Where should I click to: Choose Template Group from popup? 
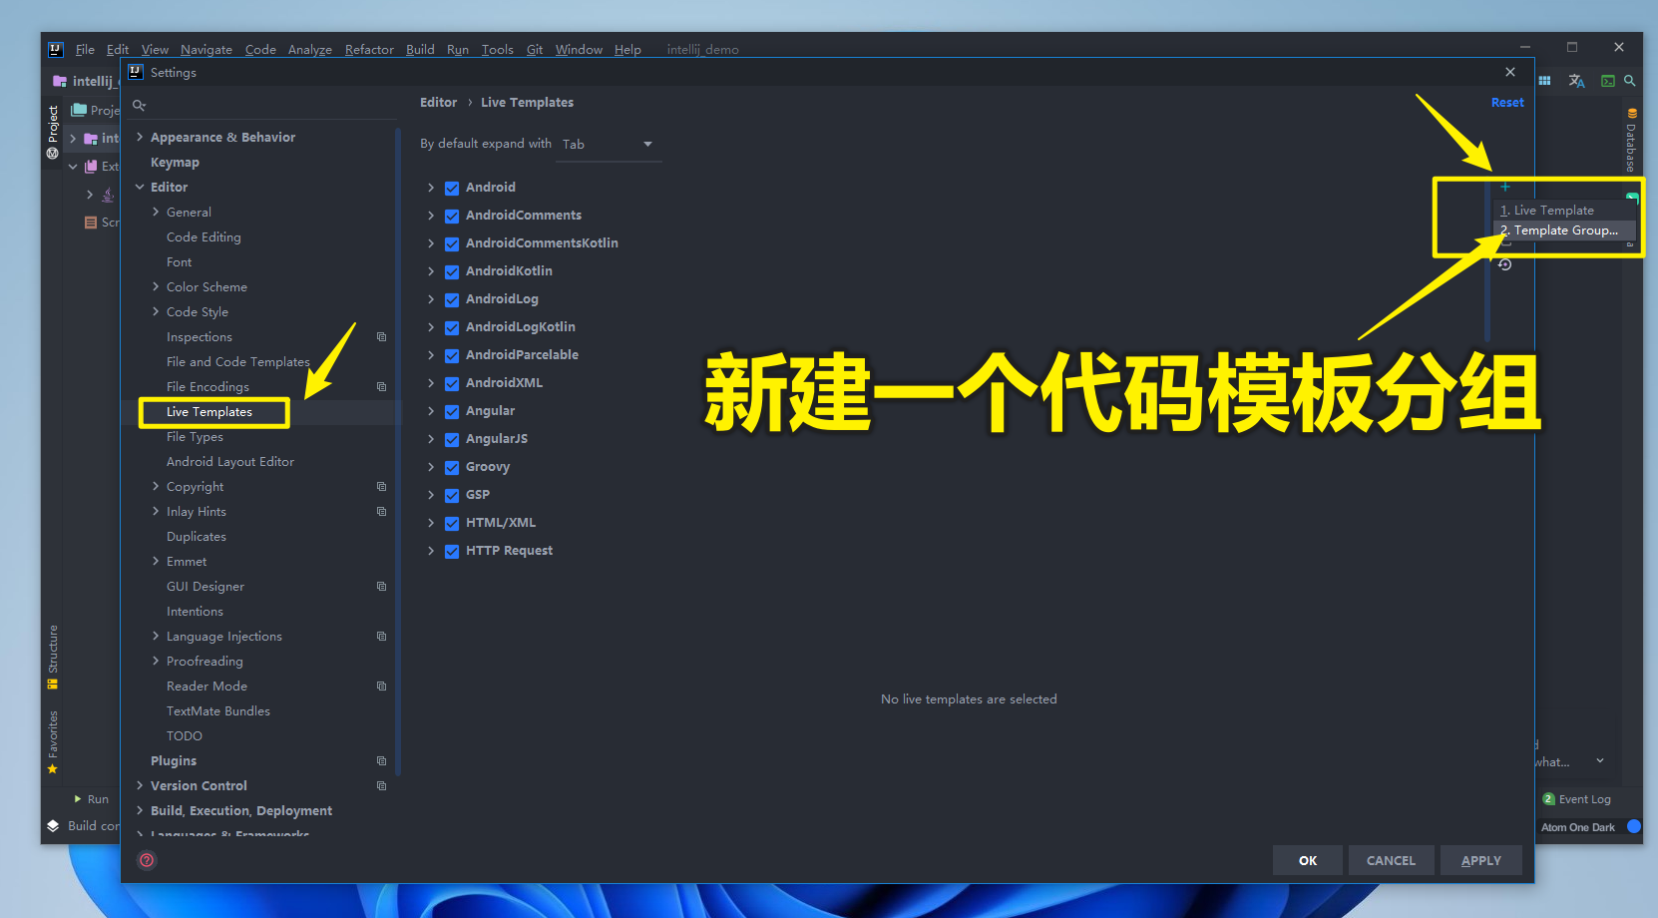point(1564,230)
